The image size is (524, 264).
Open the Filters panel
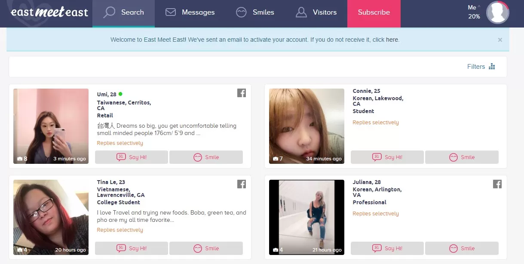(x=481, y=67)
